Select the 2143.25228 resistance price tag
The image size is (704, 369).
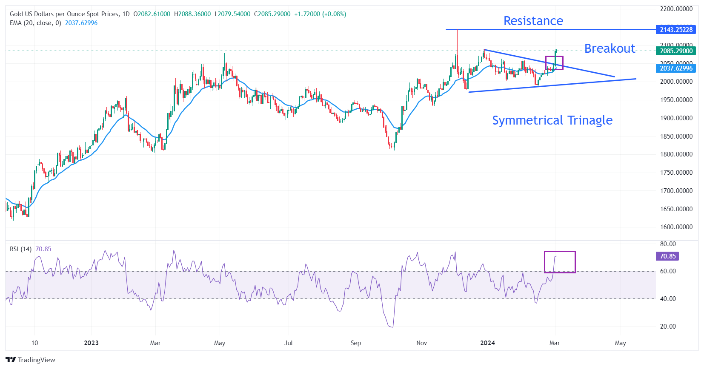(675, 29)
